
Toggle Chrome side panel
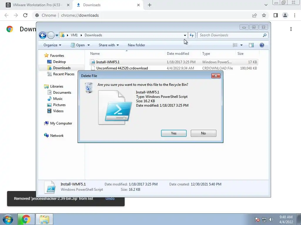tap(276, 15)
